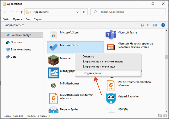Click the MSI Afterburner label
Screen dimensions: 169x119
coord(70,84)
